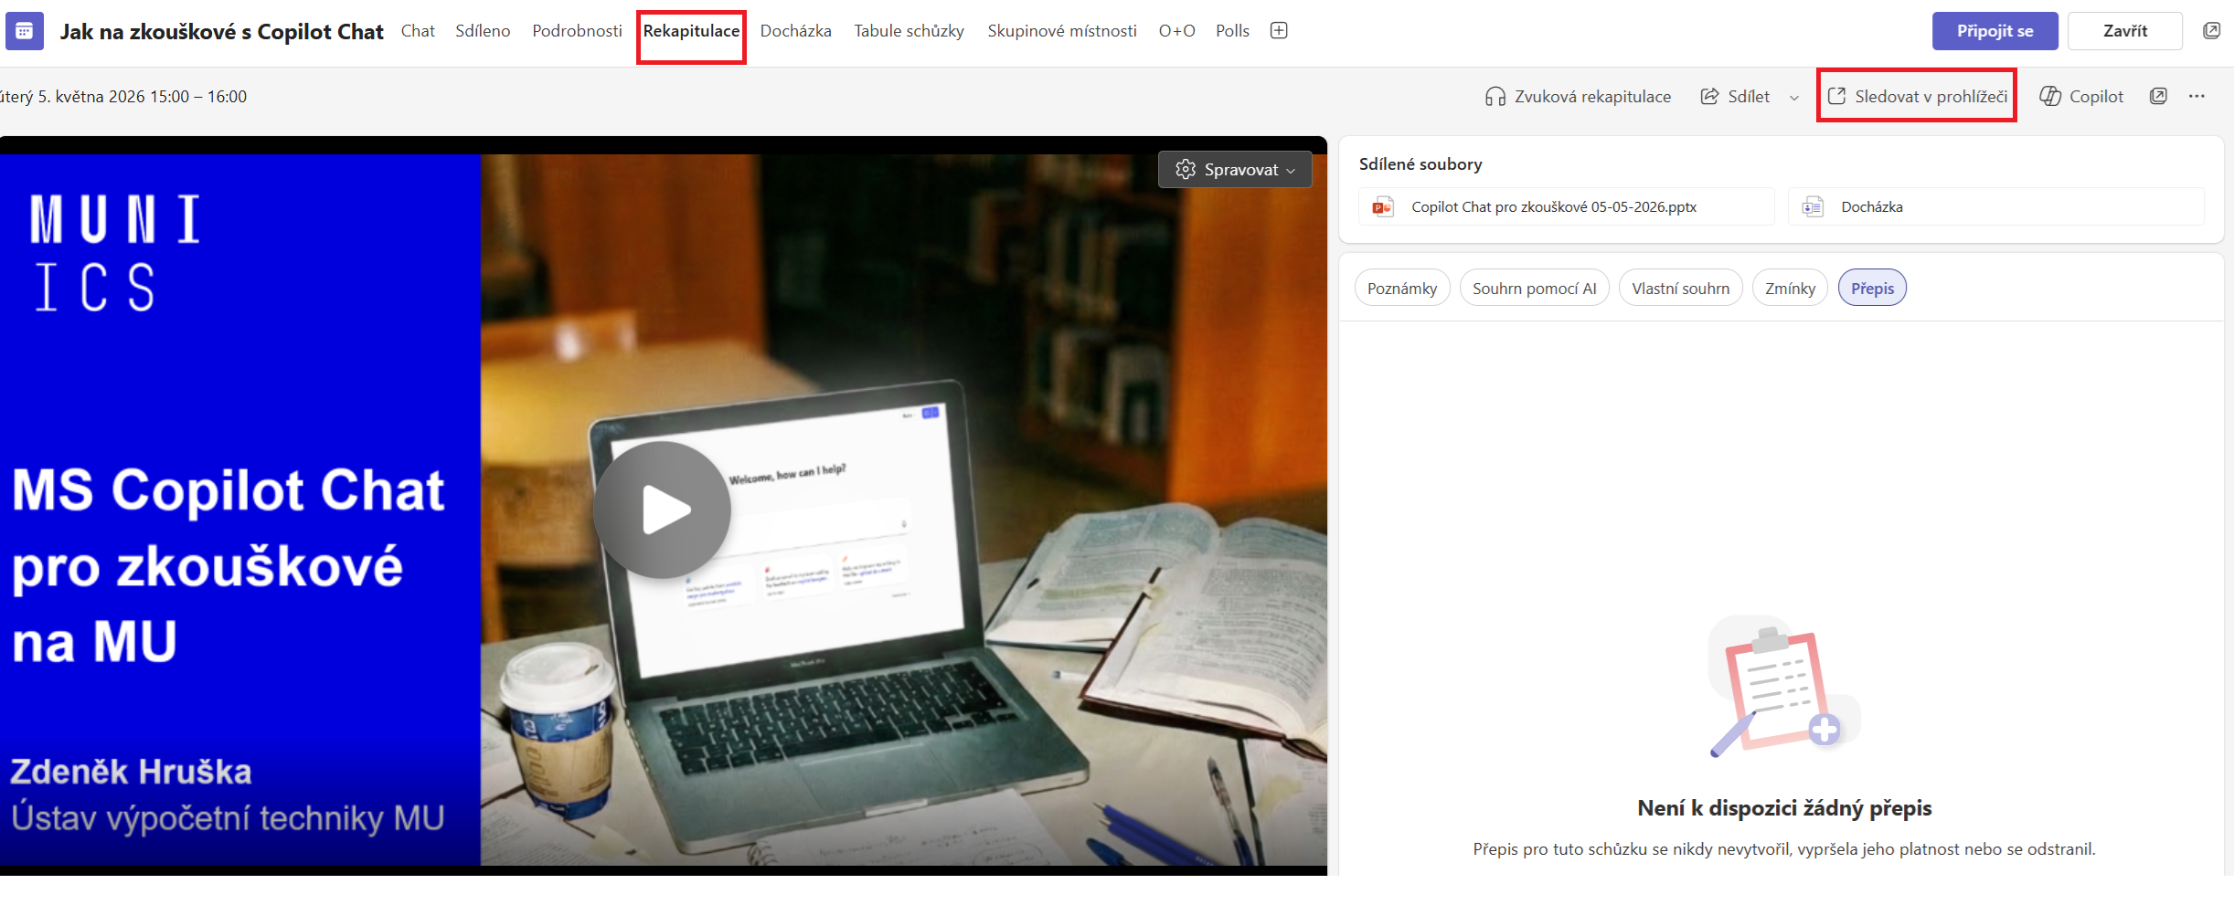The image size is (2234, 905).
Task: Open Skupinové místnosti tab
Action: click(1061, 31)
